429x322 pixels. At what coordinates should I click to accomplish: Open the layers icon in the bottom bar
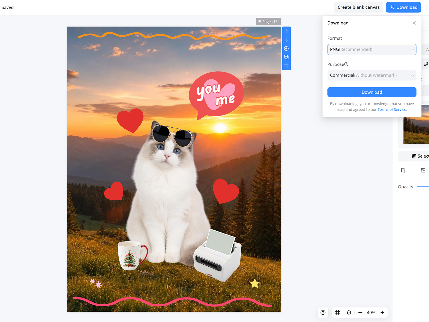(349, 313)
